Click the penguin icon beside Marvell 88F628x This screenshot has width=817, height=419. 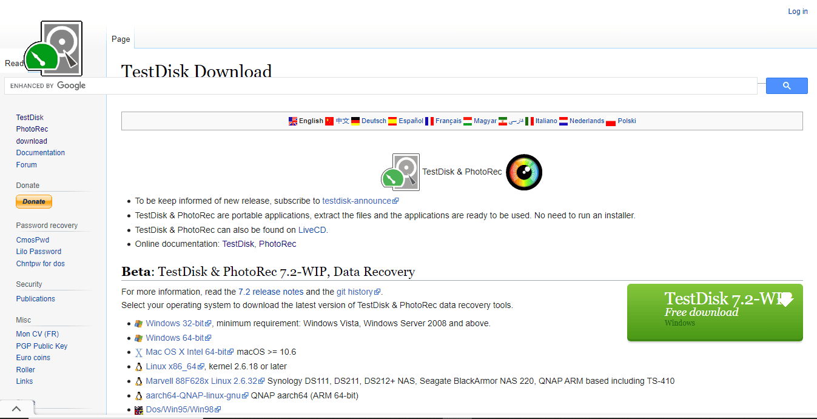click(139, 381)
